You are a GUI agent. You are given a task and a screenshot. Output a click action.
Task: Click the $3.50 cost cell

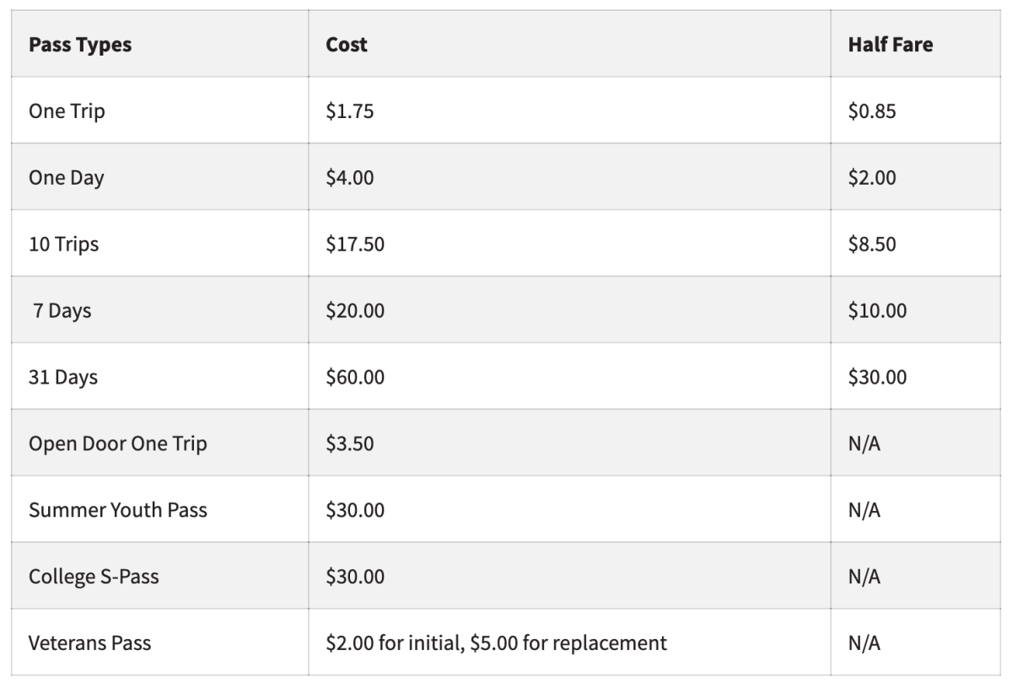[349, 443]
